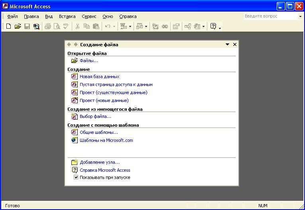
Task: Click the New database toolbar icon
Action: click(8, 26)
